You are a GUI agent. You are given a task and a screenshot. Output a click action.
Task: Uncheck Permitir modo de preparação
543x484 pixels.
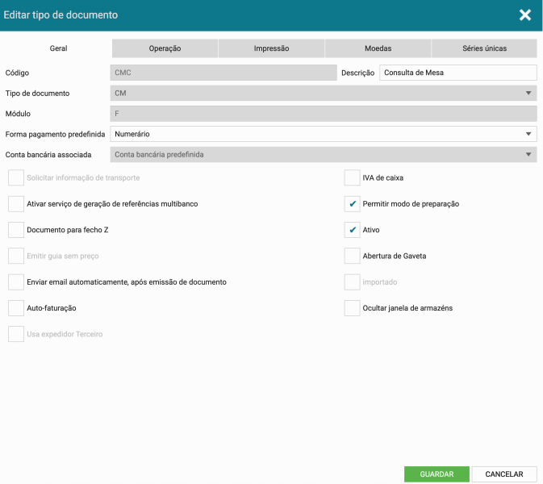[x=352, y=204]
